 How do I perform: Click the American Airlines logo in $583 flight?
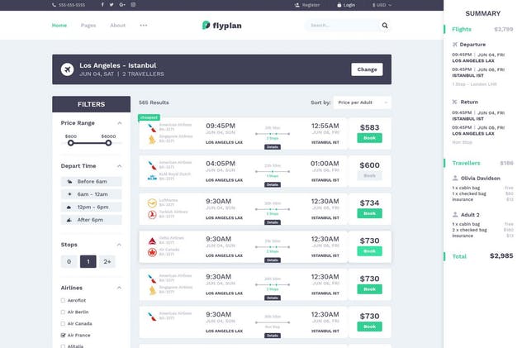coord(152,128)
